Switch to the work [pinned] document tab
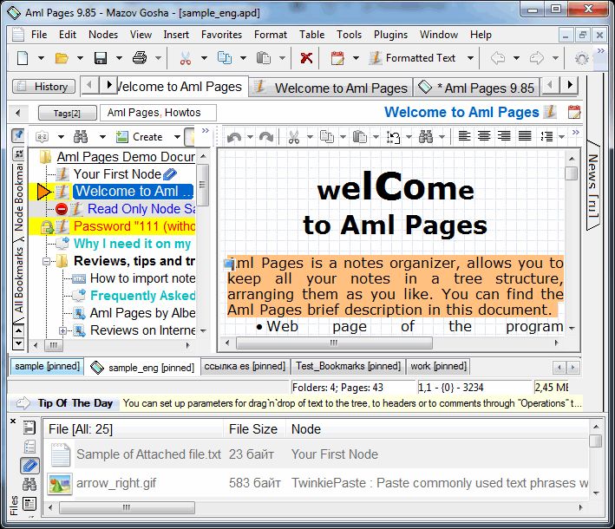Image resolution: width=615 pixels, height=529 pixels. 439,366
